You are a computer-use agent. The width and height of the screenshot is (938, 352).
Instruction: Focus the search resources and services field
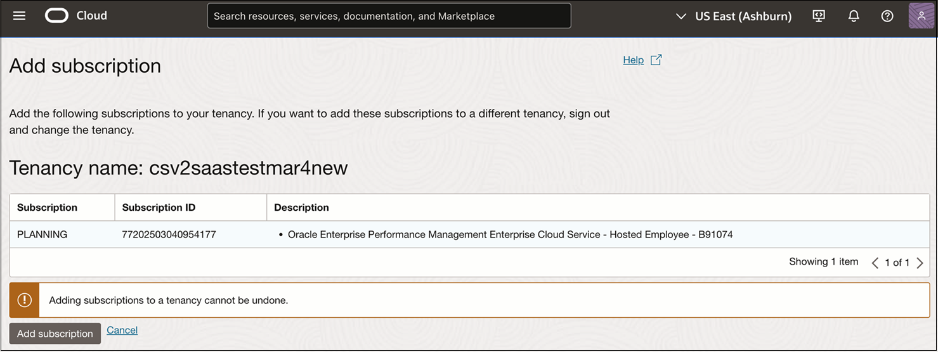point(389,16)
